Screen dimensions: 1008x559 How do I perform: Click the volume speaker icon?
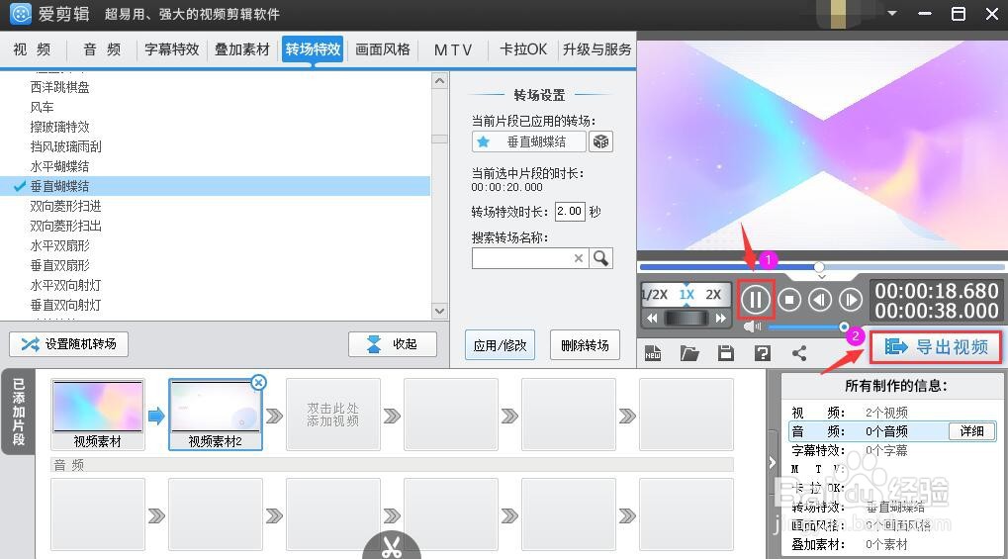point(751,326)
